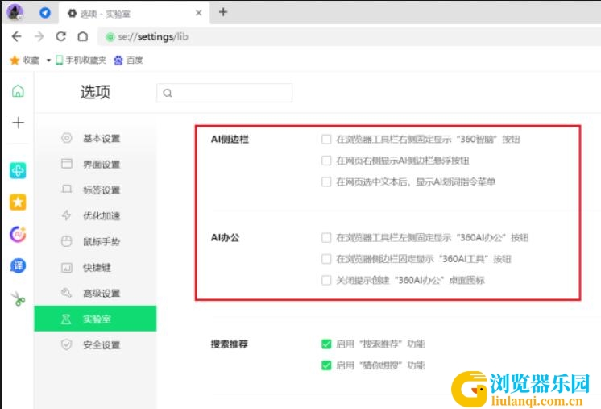Enable "360AI办公" button in left toolbar checkbox
This screenshot has height=409, width=601.
tap(326, 238)
